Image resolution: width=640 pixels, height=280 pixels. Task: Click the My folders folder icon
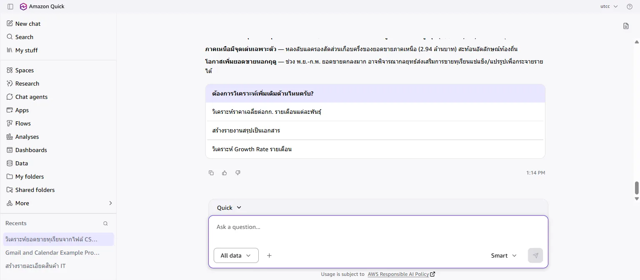[10, 177]
